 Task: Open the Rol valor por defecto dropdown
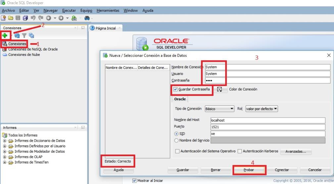click(x=262, y=109)
